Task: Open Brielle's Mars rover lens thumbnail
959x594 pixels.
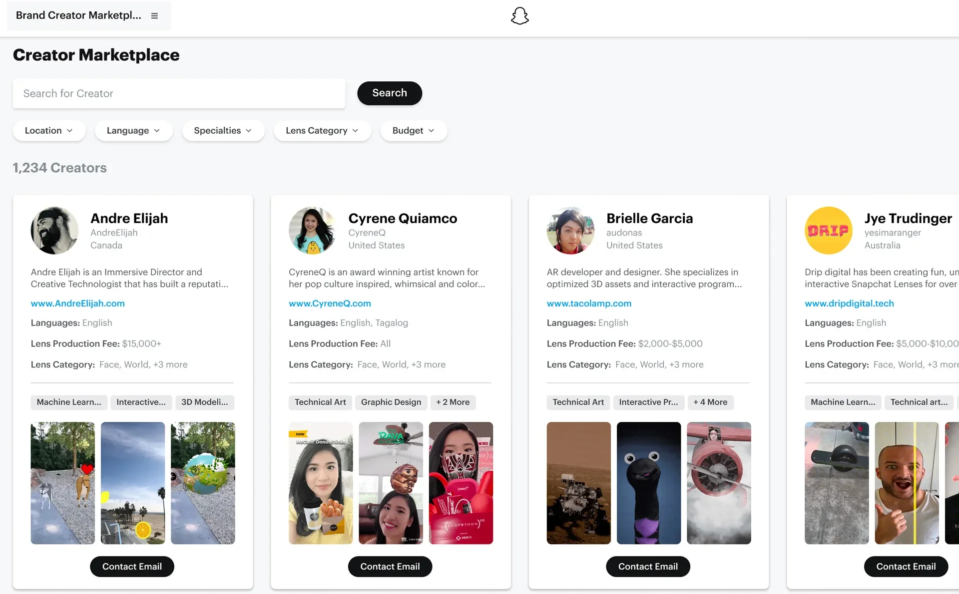Action: pos(578,483)
